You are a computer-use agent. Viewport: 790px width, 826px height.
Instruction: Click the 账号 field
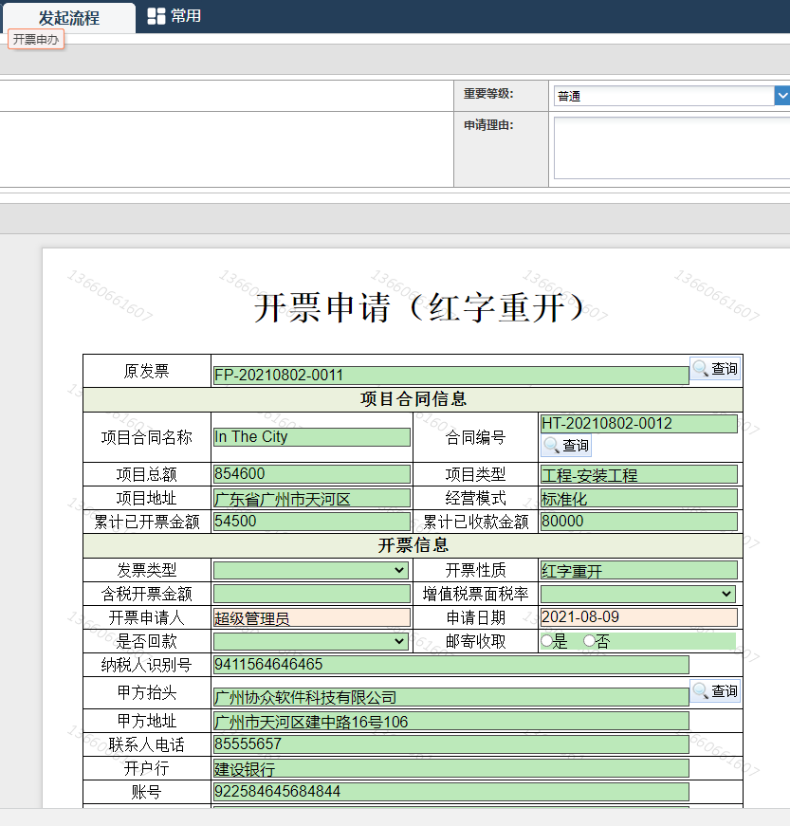click(x=450, y=792)
